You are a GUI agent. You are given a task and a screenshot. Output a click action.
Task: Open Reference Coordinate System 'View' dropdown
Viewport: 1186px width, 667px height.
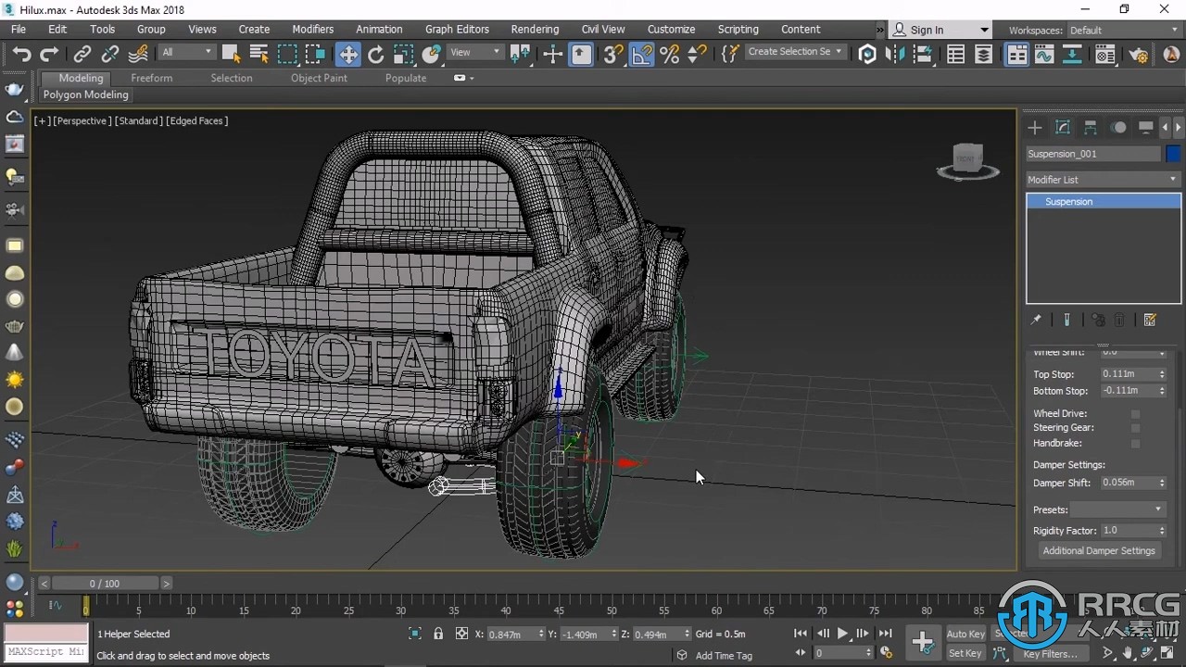[475, 52]
